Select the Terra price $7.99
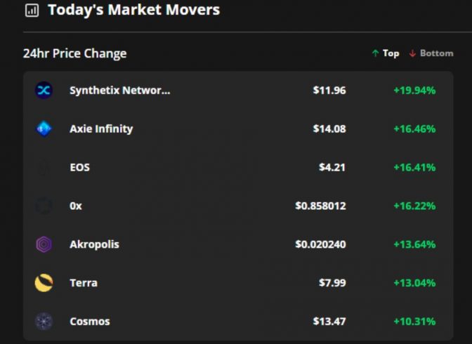 click(332, 283)
